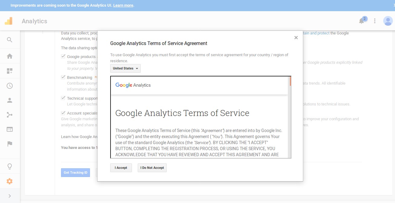Open the Behavior sidebar icon
395x203 pixels.
(9, 129)
